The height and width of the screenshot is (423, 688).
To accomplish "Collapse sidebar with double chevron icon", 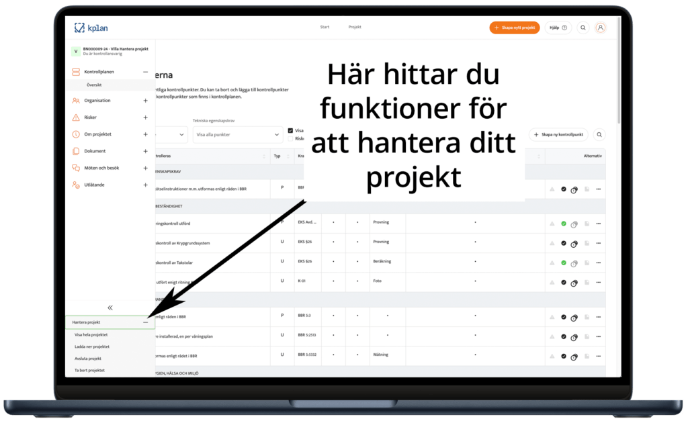I will point(110,307).
